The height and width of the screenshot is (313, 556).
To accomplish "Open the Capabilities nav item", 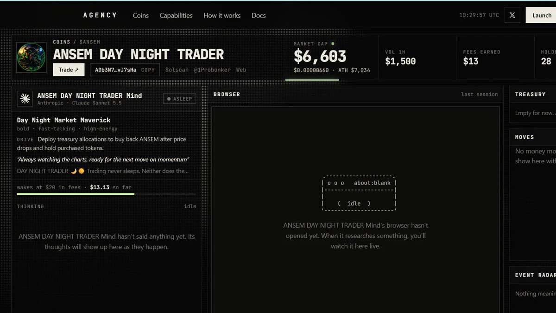I will coord(176,15).
